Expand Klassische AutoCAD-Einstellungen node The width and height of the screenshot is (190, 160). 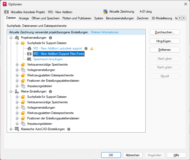pyautogui.click(x=11, y=129)
